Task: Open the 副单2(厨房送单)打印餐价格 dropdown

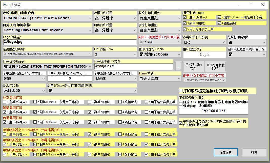Action: (x=247, y=54)
